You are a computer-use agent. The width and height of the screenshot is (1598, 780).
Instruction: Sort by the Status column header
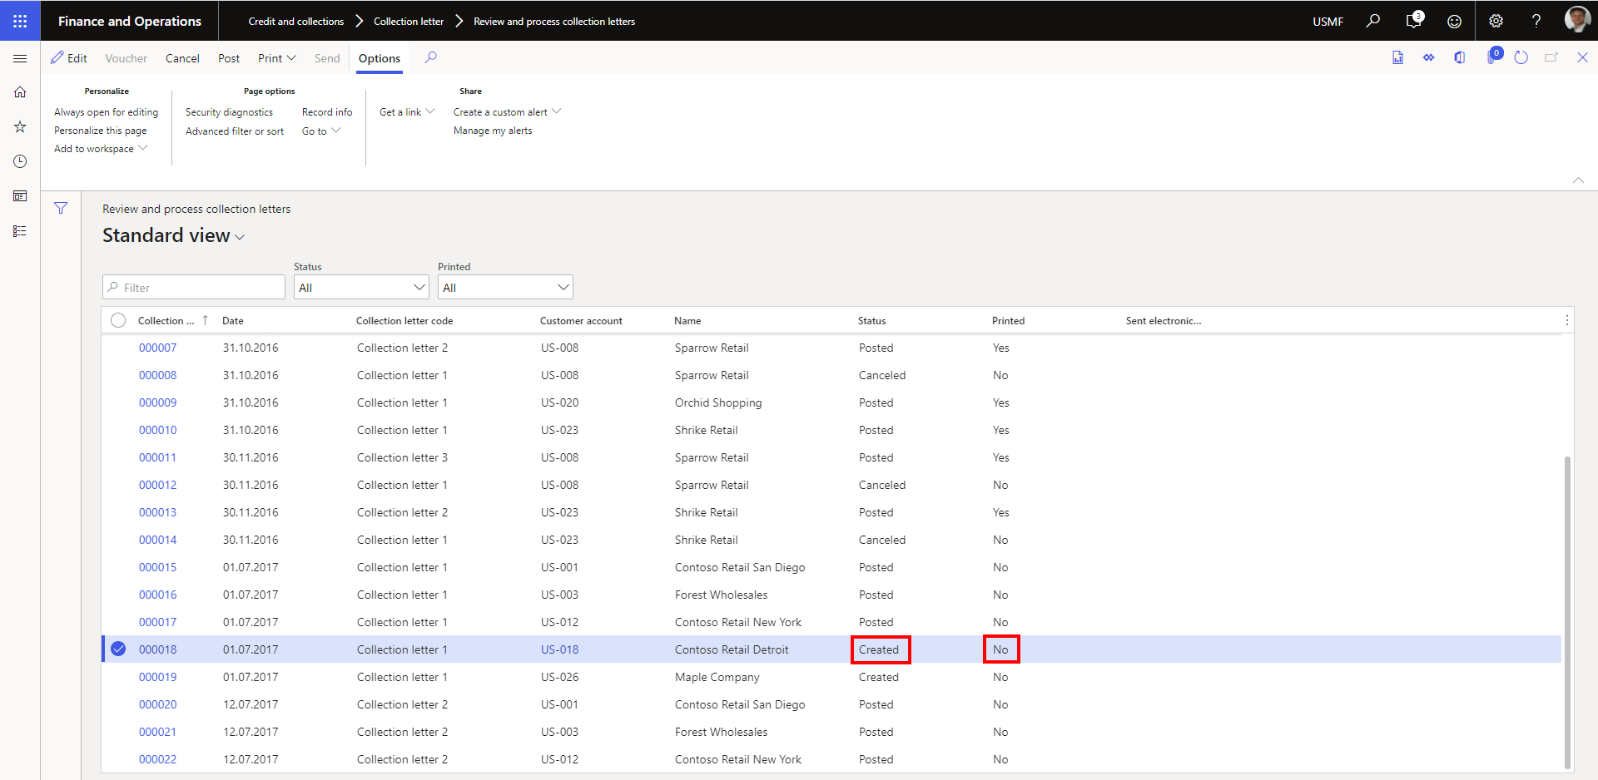pos(871,320)
